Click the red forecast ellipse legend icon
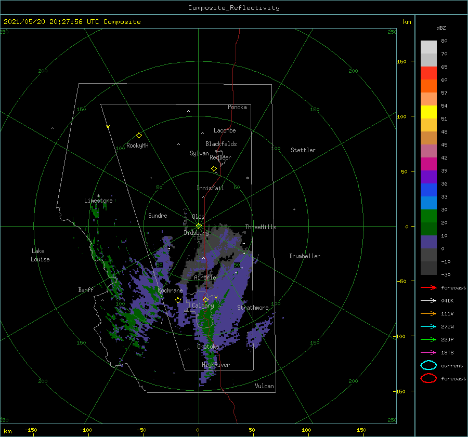Viewport: 468px width, 437px height. [x=428, y=378]
